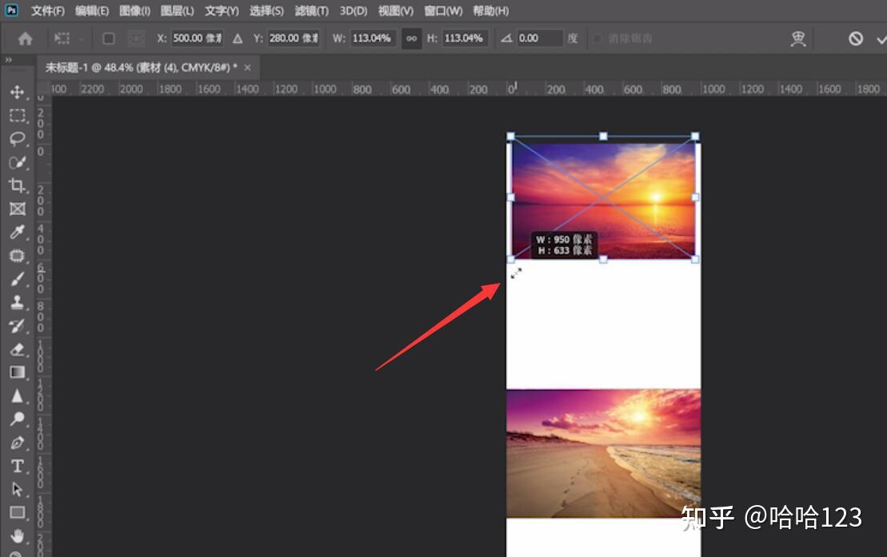The width and height of the screenshot is (887, 557).
Task: Pick the Eyedropper tool
Action: 18,233
